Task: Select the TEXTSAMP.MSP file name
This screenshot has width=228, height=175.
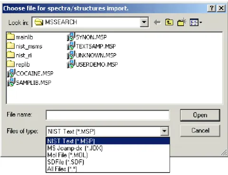Action: [95, 46]
